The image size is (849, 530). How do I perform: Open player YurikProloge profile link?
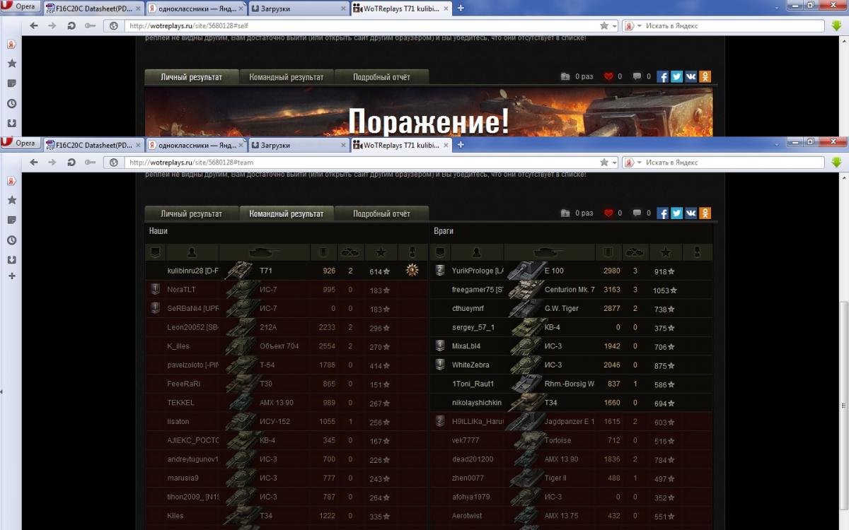(478, 271)
